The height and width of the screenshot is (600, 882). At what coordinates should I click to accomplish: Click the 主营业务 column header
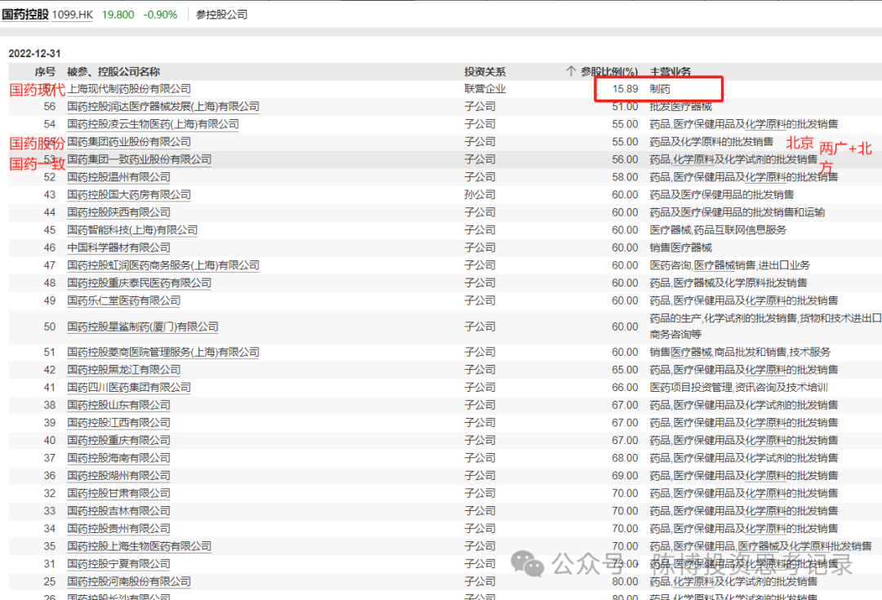tap(670, 71)
